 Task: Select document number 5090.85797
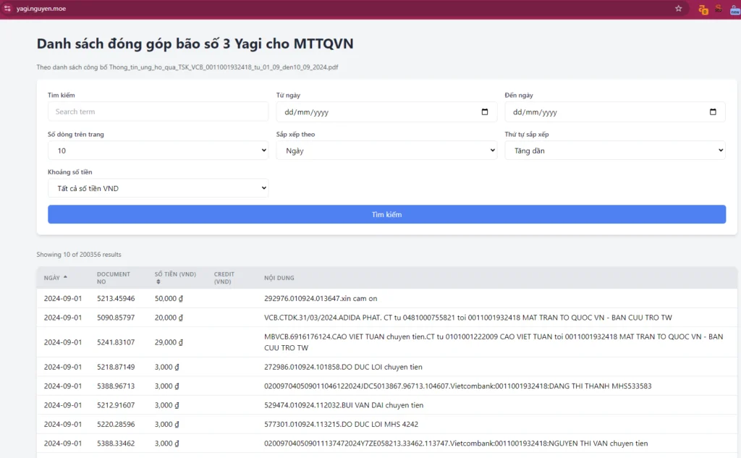point(116,318)
